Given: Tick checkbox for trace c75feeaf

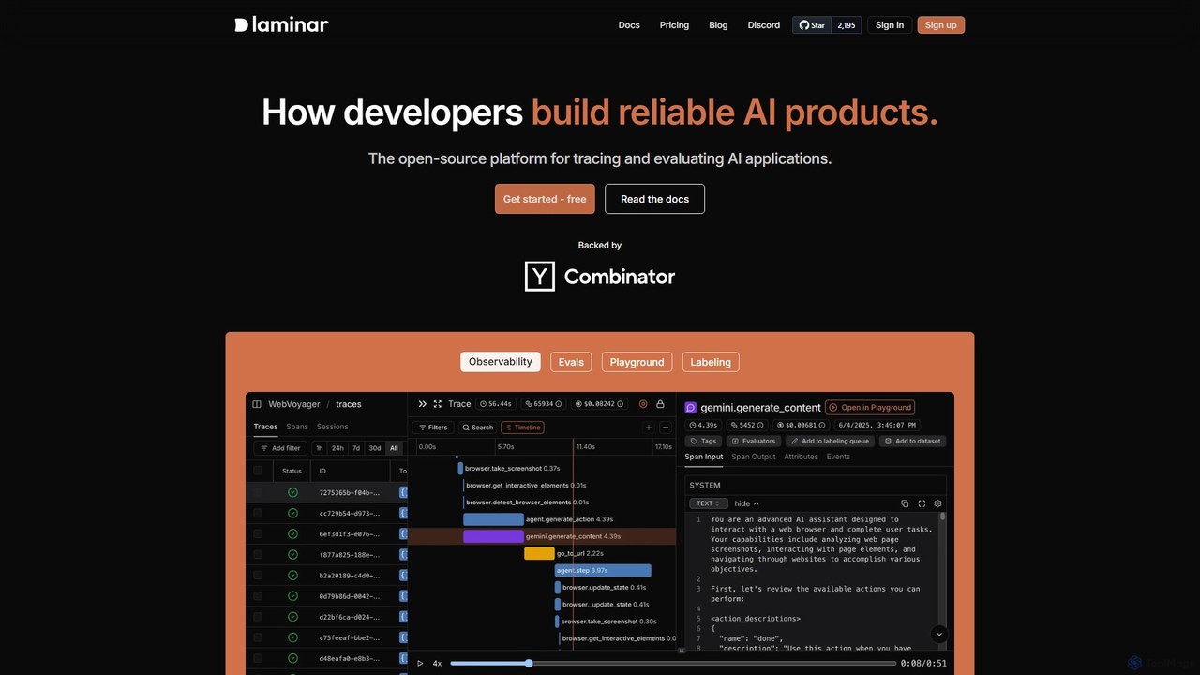Looking at the screenshot, I should point(258,637).
